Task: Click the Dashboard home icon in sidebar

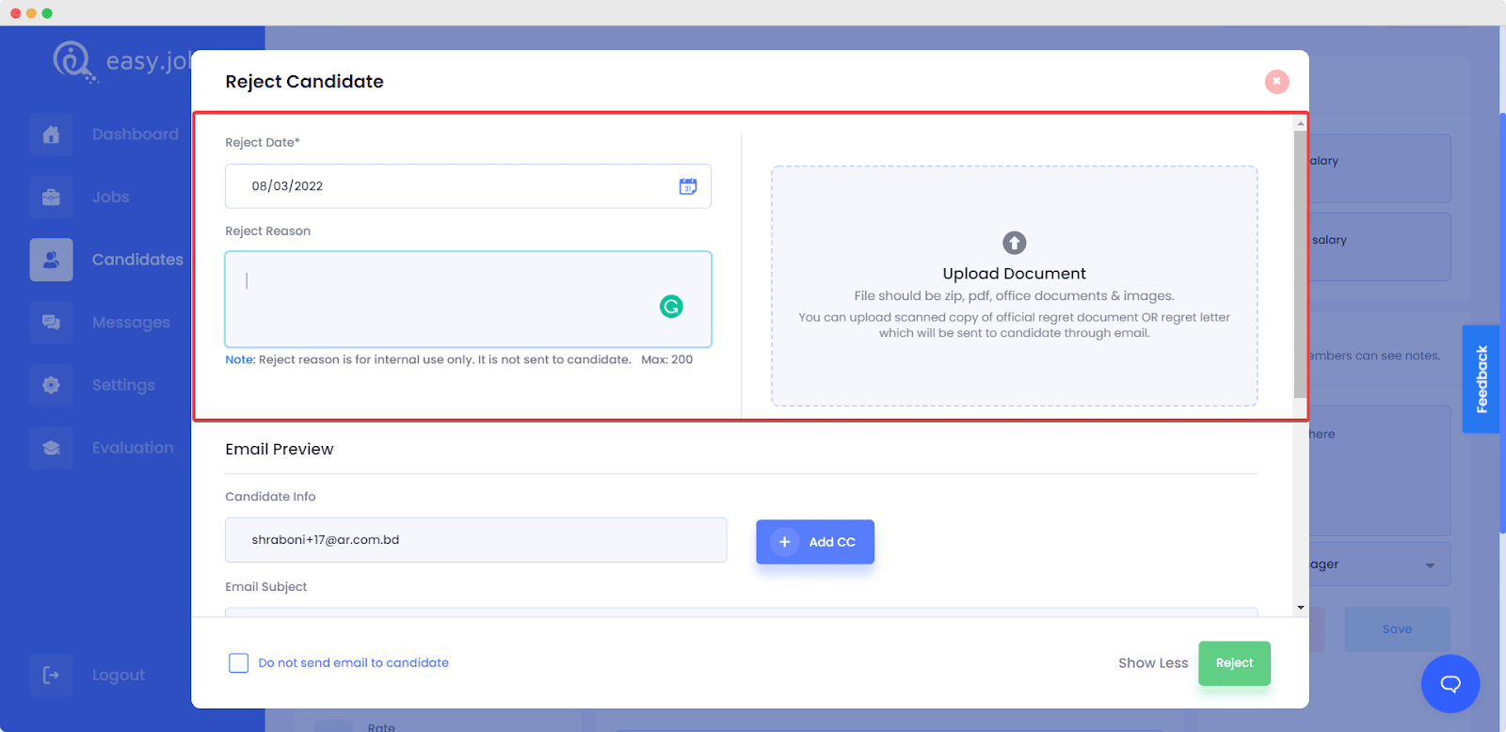Action: [x=51, y=135]
